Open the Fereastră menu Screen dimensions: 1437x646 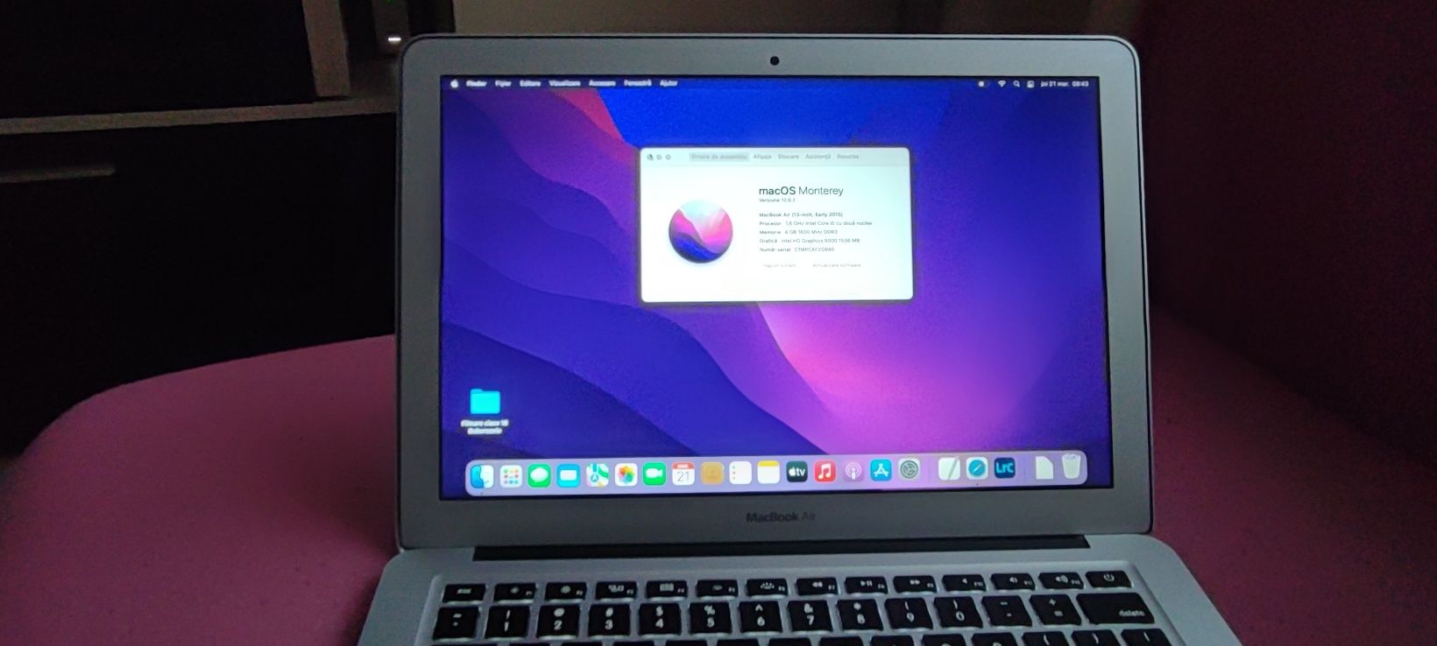coord(637,84)
